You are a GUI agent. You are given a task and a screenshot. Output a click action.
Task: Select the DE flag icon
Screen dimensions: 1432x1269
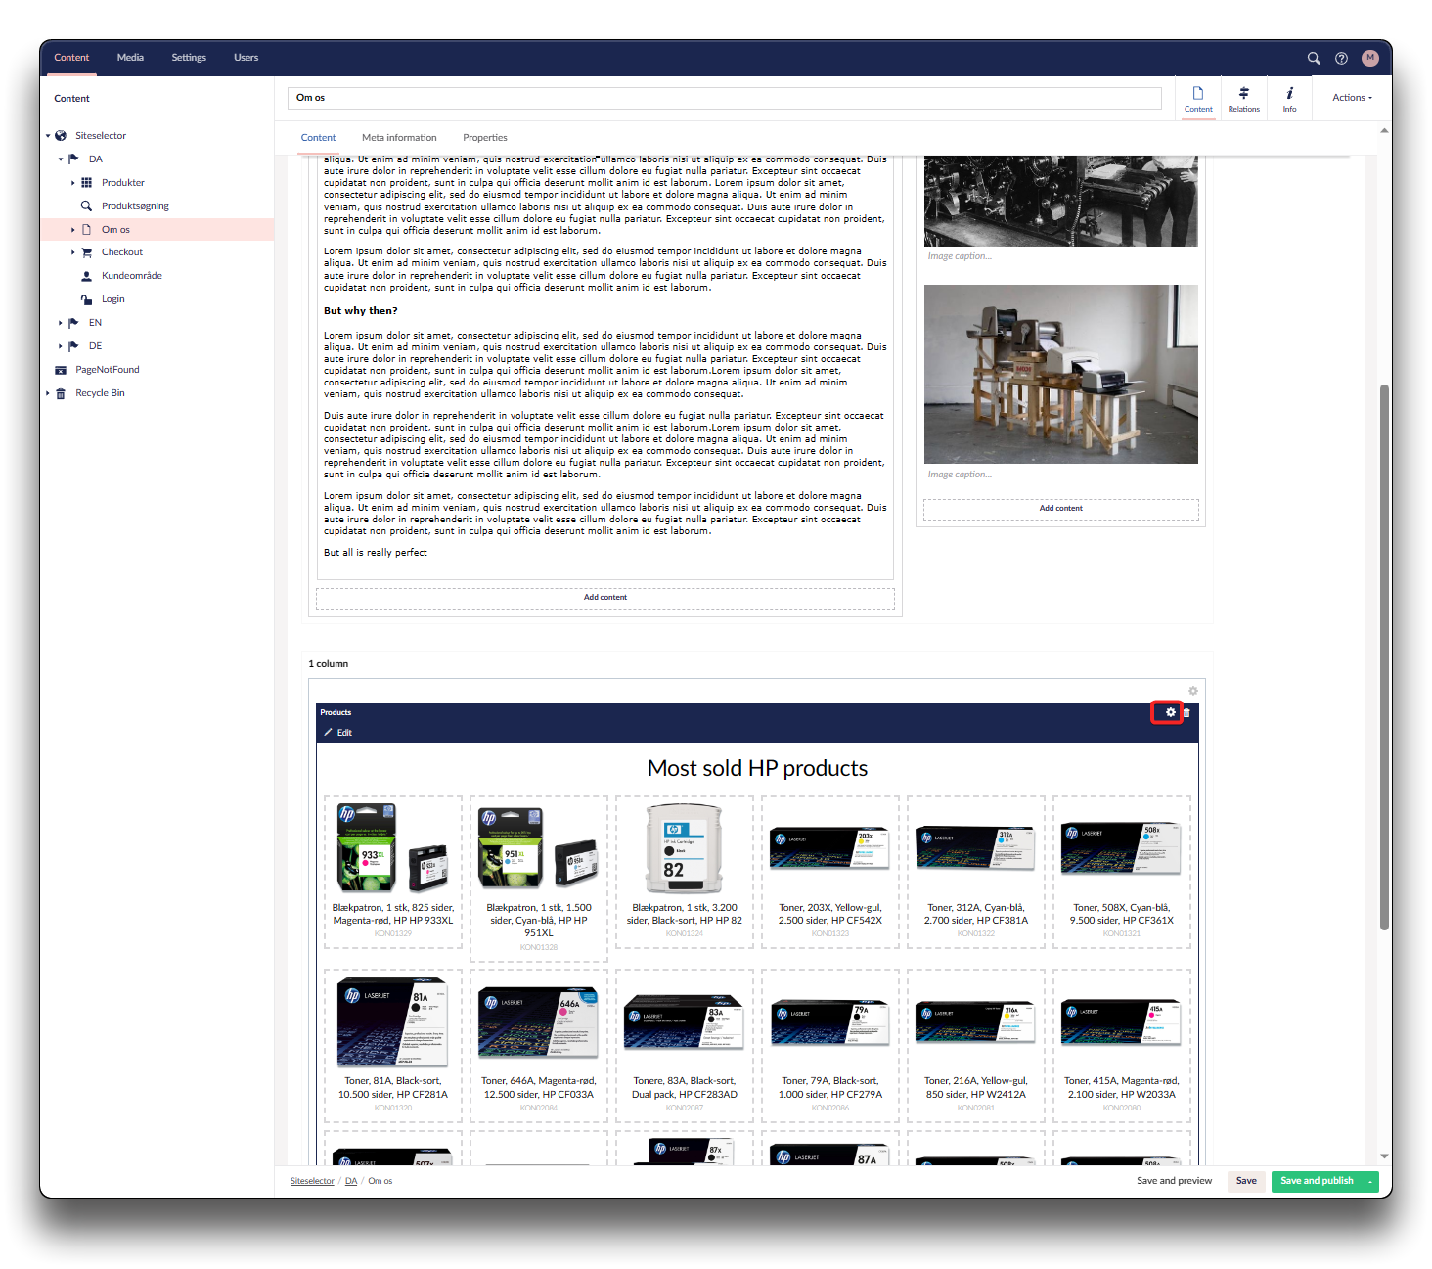point(74,346)
